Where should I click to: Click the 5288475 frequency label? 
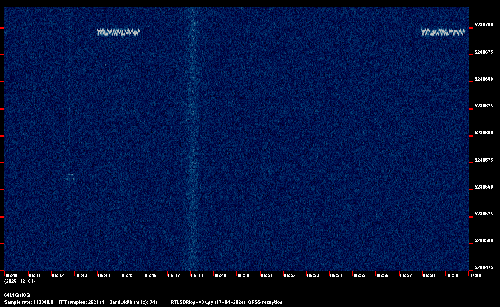484,267
